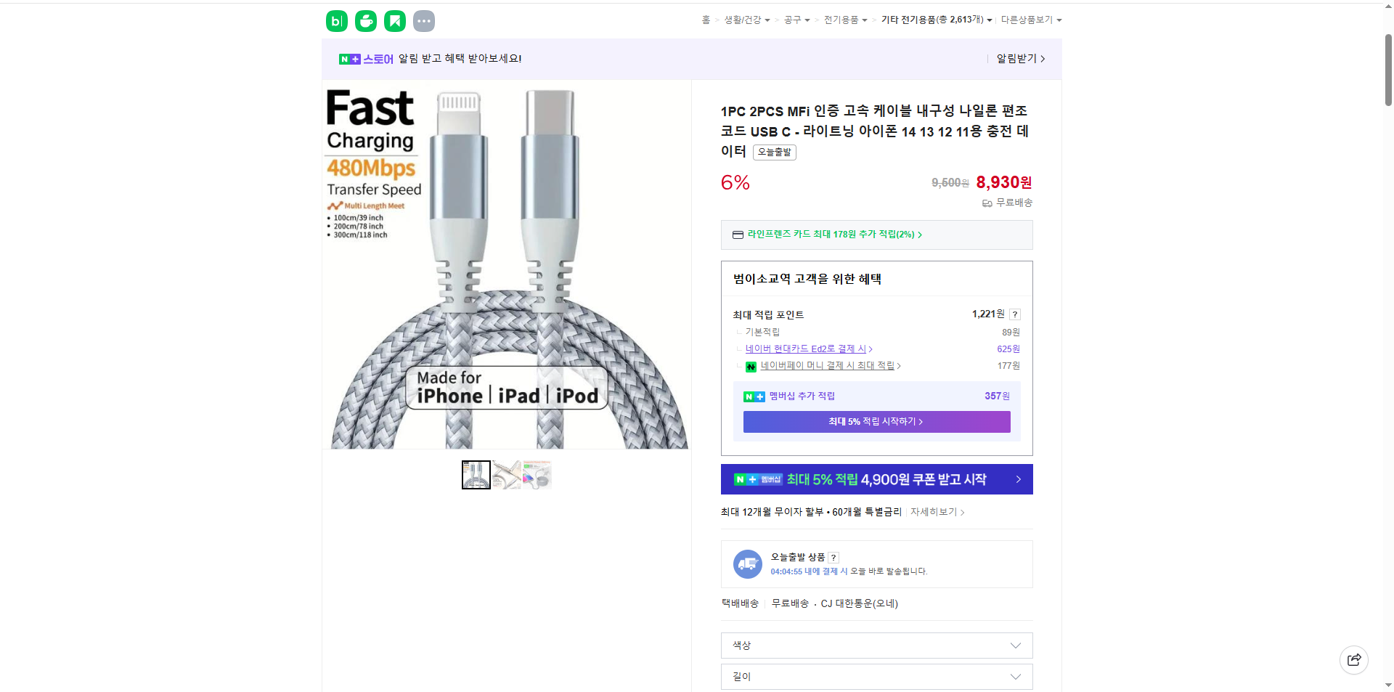Select the second product thumbnail below main image

point(506,474)
